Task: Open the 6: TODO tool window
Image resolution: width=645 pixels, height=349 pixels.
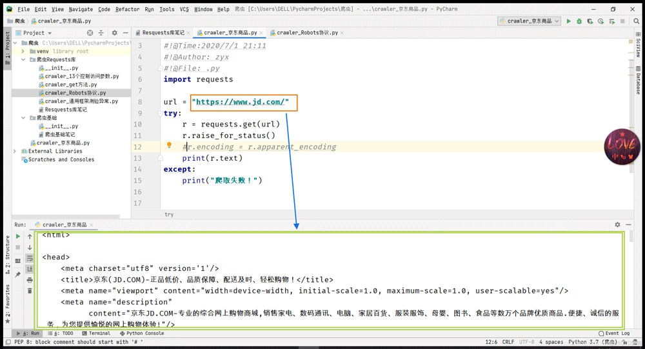Action: 61,334
